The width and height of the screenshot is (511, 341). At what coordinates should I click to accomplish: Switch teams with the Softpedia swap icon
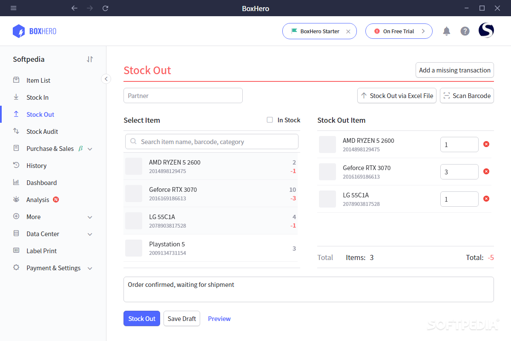(90, 59)
